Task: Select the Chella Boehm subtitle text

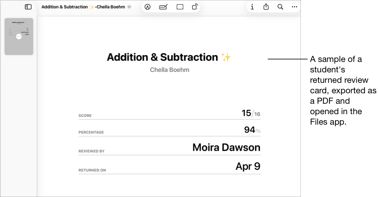Action: point(169,70)
